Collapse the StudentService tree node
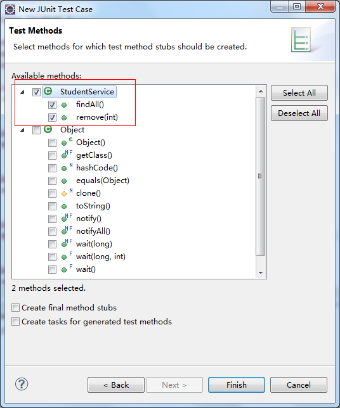The height and width of the screenshot is (408, 340). coord(23,92)
